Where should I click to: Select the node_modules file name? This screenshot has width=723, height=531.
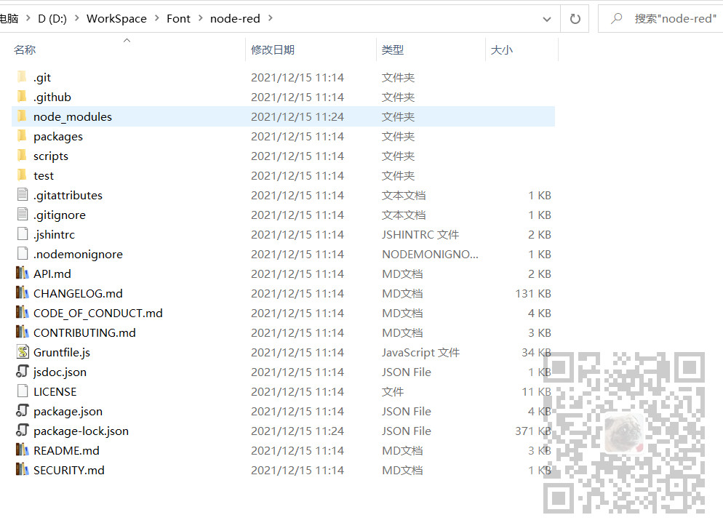[x=73, y=116]
